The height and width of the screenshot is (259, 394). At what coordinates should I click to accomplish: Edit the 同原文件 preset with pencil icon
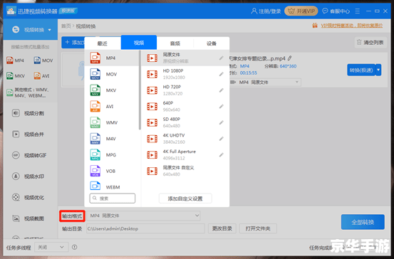coord(221,58)
